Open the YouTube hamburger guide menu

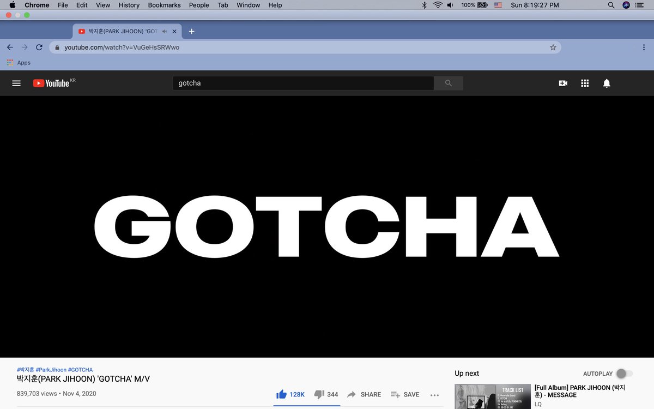[x=16, y=83]
